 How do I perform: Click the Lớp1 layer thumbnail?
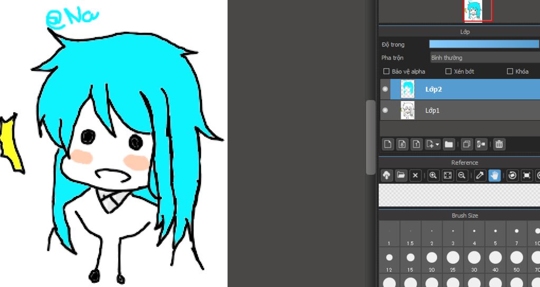coord(408,111)
